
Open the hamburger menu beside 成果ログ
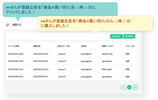(x=8, y=25)
